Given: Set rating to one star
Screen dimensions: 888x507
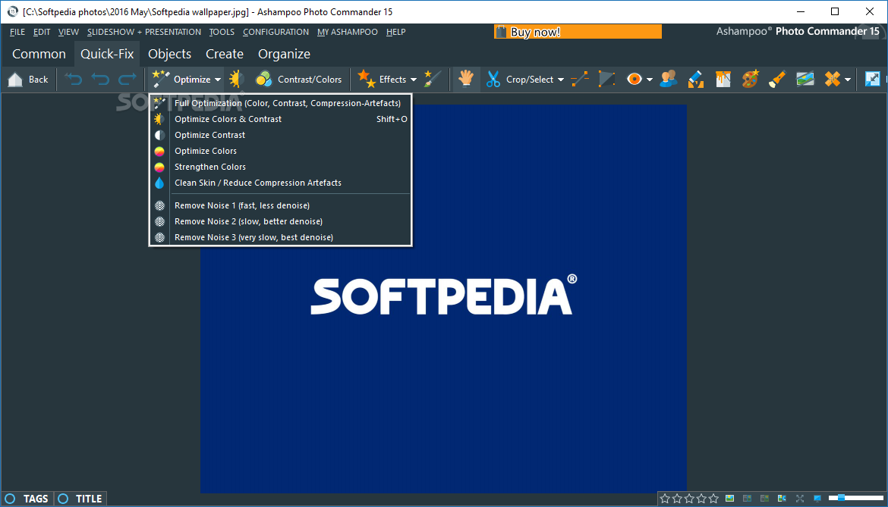Looking at the screenshot, I should point(665,499).
